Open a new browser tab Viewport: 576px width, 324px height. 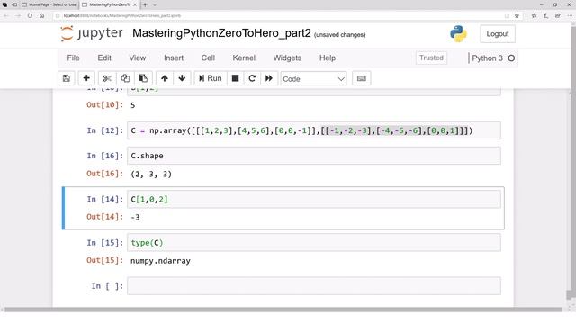tap(145, 4)
